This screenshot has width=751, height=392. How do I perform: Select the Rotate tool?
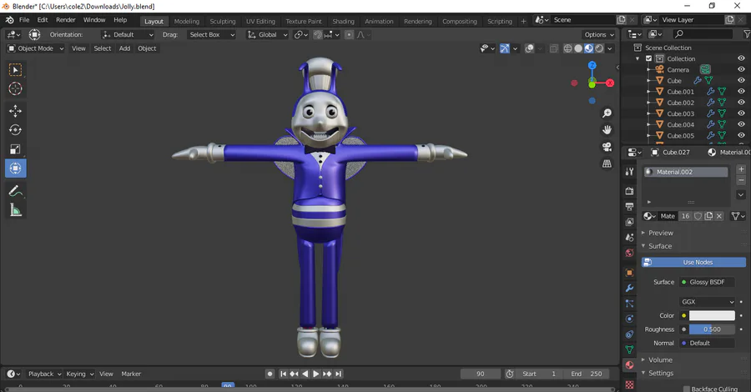pos(15,130)
